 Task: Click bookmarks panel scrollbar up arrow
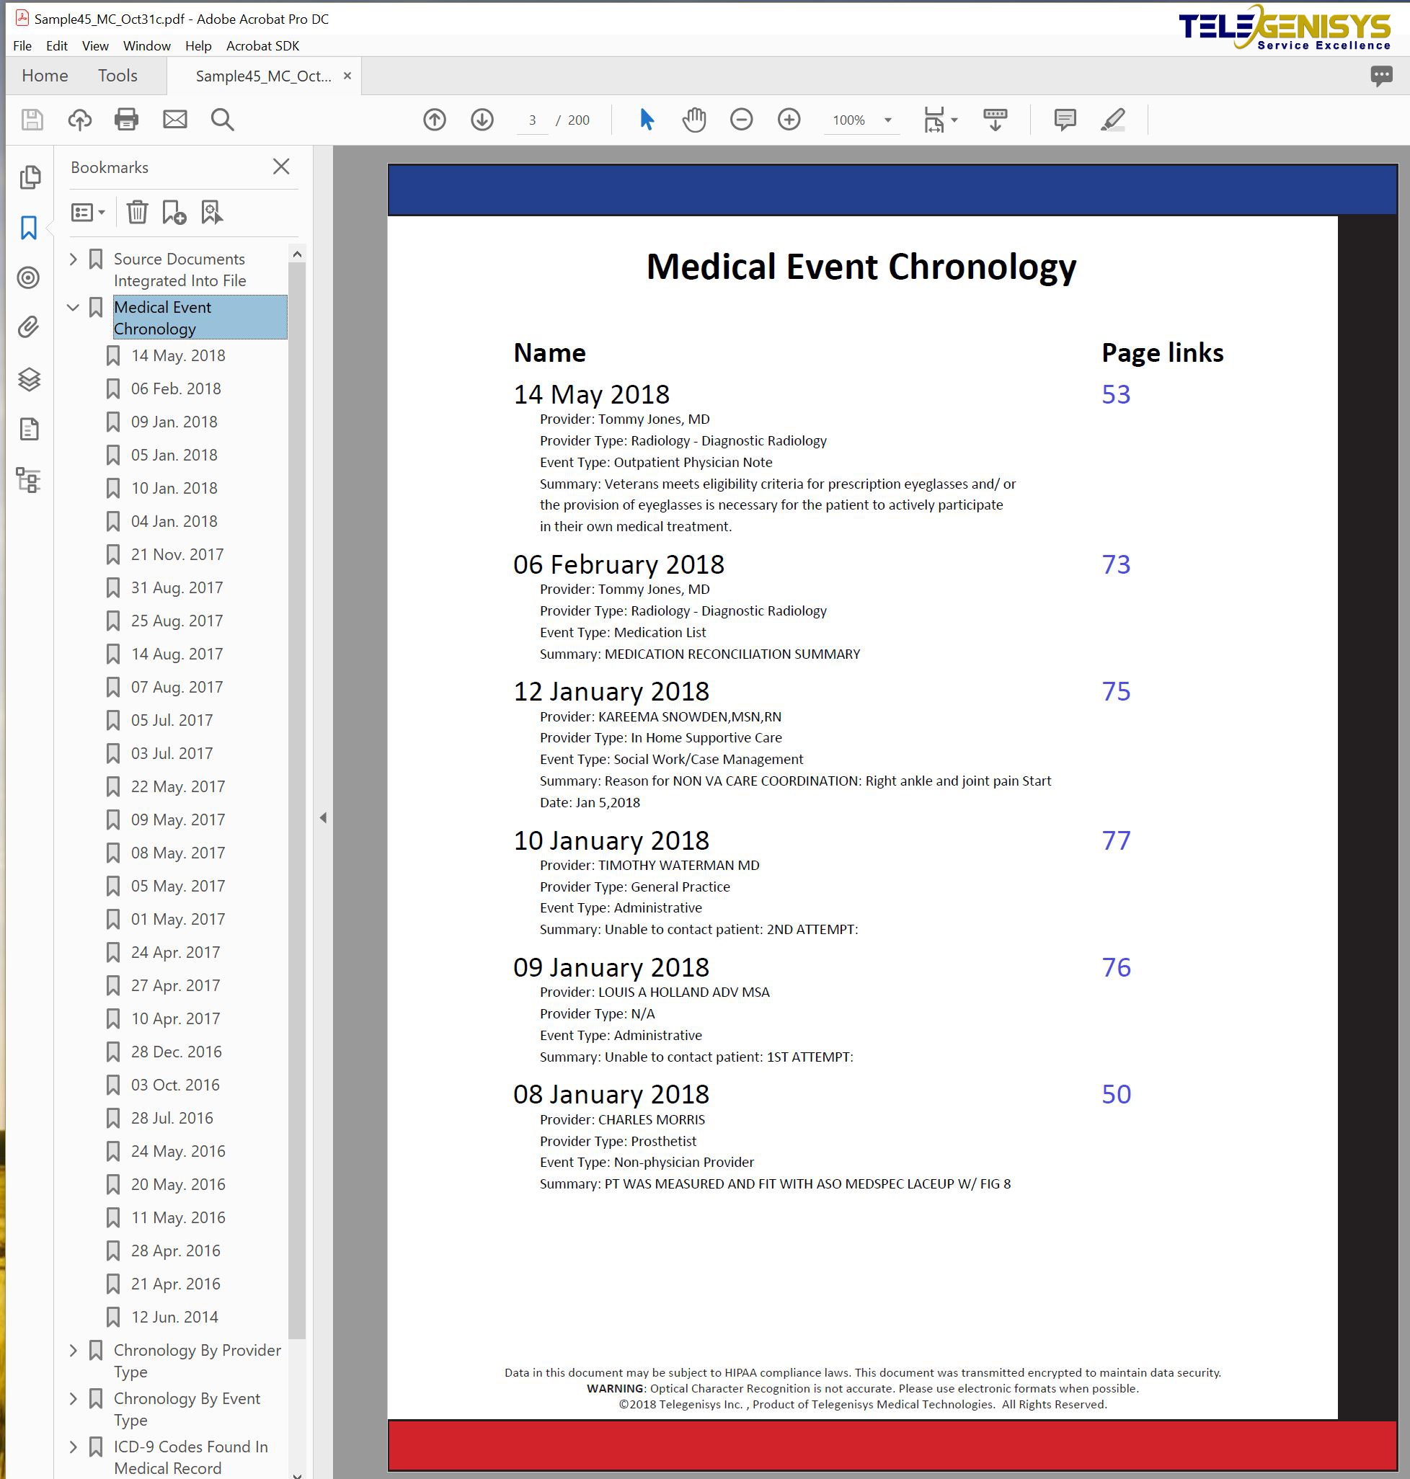[x=297, y=254]
